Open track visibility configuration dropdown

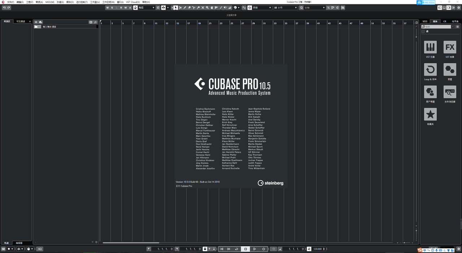[x=91, y=22]
